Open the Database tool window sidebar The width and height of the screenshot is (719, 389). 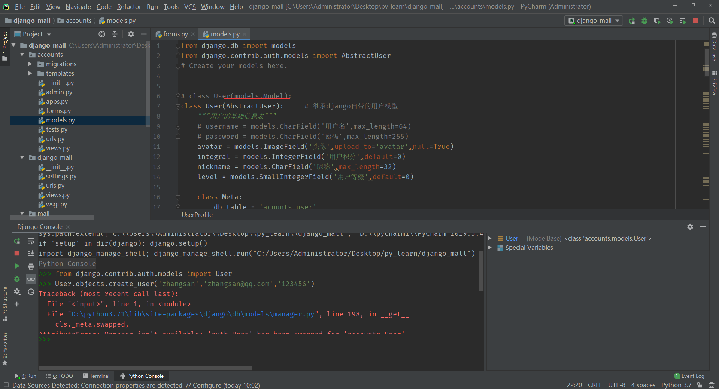point(714,47)
